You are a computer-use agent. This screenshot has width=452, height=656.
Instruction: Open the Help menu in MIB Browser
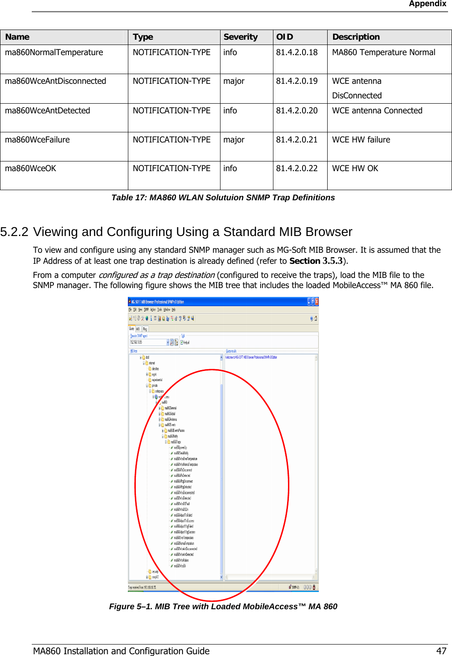click(174, 310)
